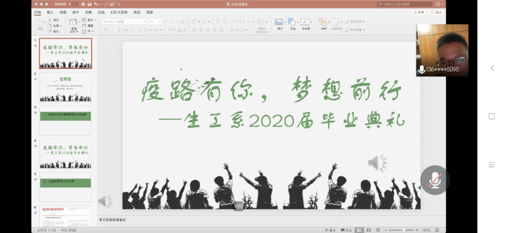The height and width of the screenshot is (233, 506).
Task: Select slide 2 thumbnail titled 致青春
Action: click(x=66, y=86)
